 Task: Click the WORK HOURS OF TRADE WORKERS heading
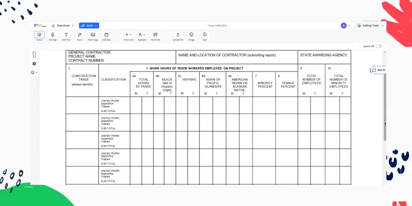pos(196,68)
